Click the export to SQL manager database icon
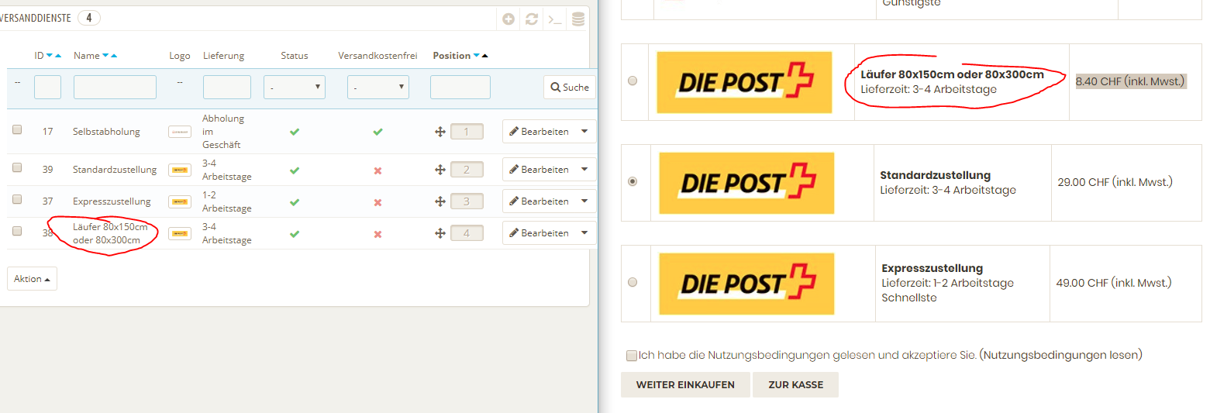1210x413 pixels. point(577,19)
